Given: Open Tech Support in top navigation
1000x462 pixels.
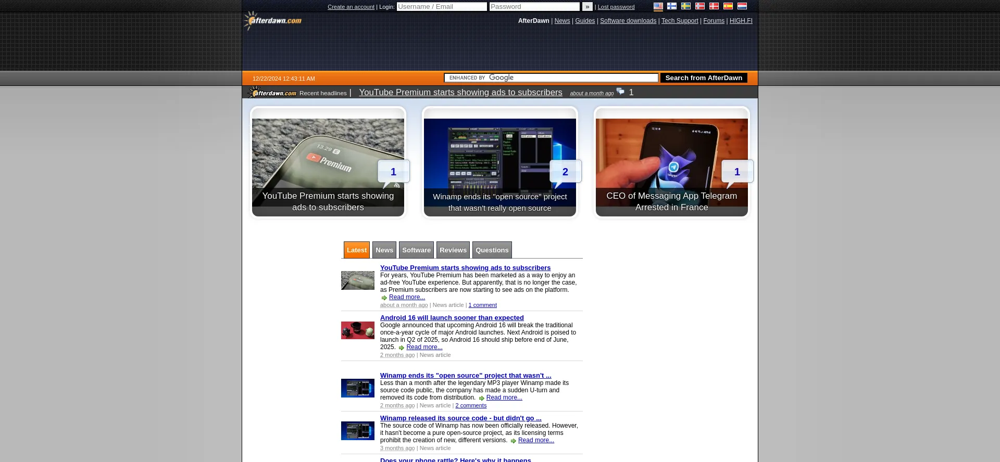Looking at the screenshot, I should pos(680,21).
